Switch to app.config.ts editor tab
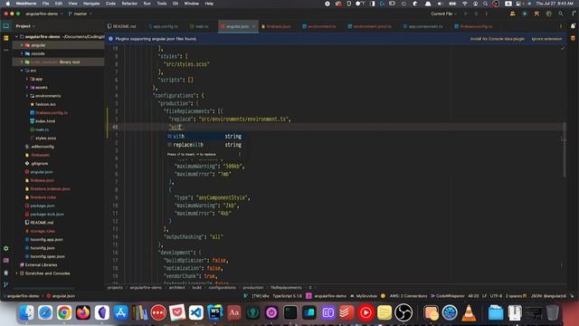This screenshot has height=326, width=579. pyautogui.click(x=163, y=26)
